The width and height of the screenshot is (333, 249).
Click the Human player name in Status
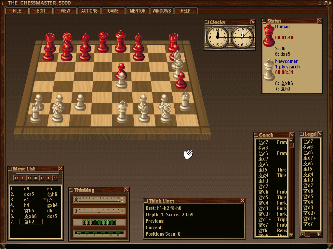point(282,27)
